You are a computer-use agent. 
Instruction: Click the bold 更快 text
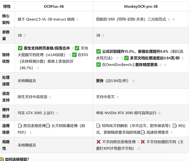[x=100, y=81]
